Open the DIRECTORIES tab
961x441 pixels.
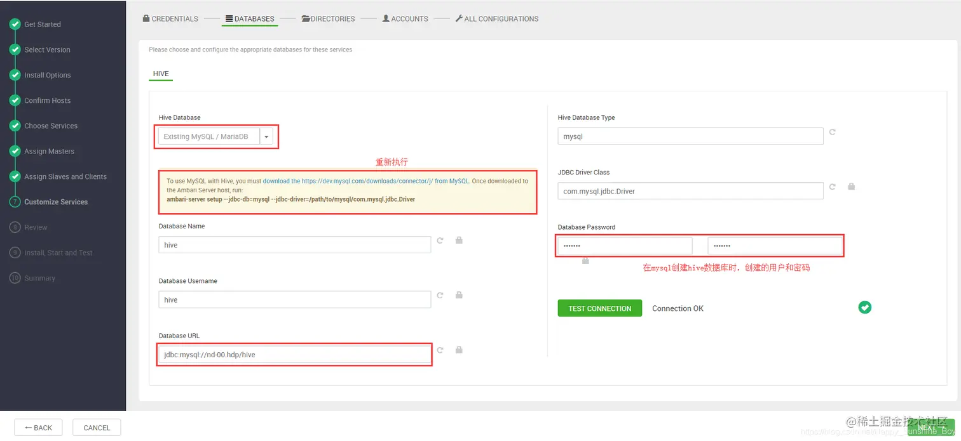(328, 19)
